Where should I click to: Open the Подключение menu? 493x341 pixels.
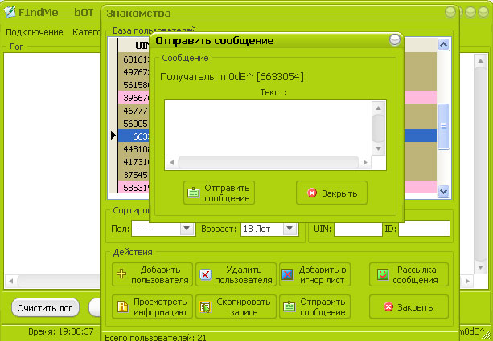click(35, 32)
